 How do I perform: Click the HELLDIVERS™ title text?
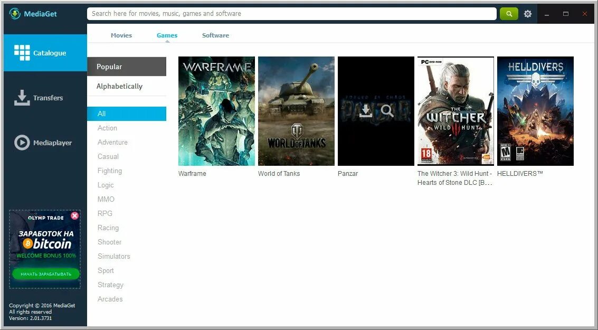(520, 174)
